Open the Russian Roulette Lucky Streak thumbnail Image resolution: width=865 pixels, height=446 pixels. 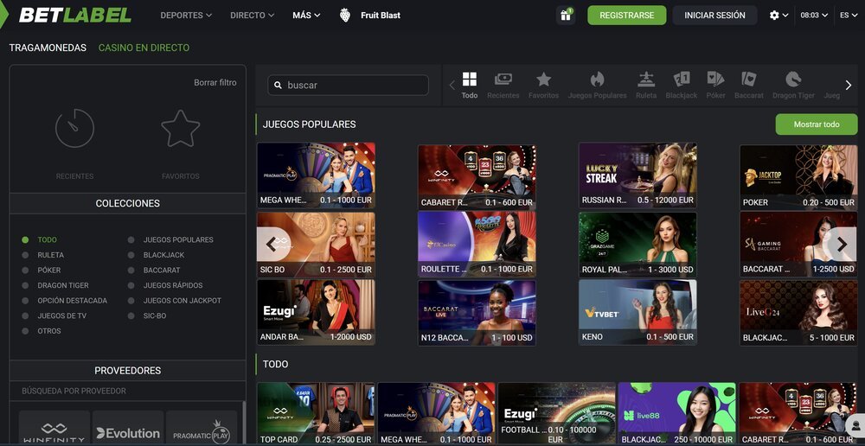coord(638,175)
